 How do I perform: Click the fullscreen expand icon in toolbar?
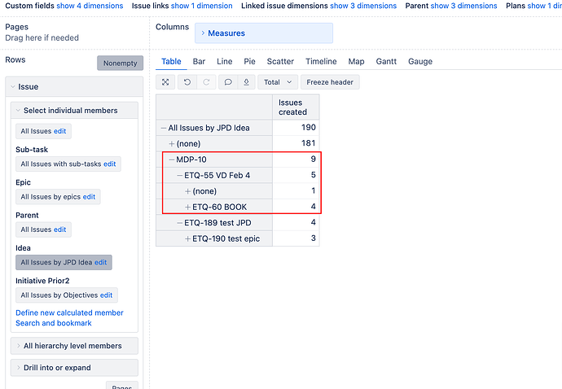(165, 82)
